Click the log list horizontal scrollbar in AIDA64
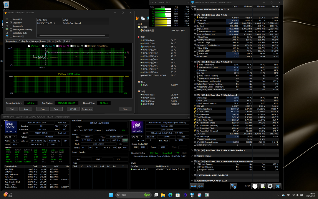Screen dimensions: 318x199 [x=72, y=36]
